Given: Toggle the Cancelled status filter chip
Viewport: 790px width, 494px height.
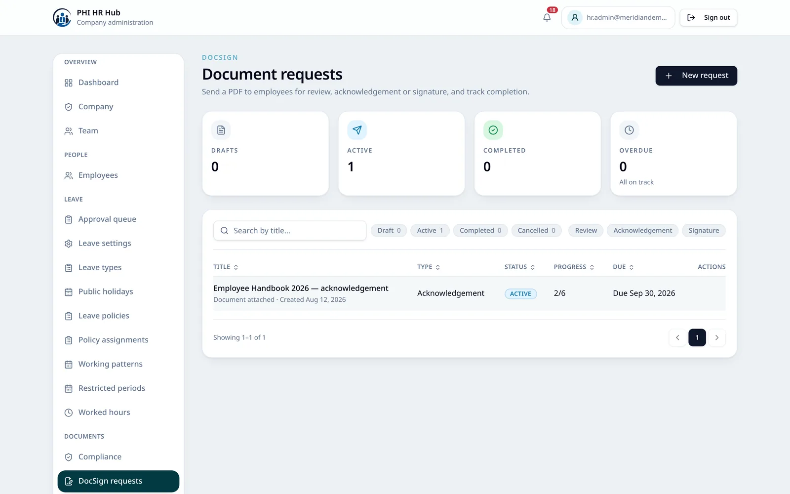Looking at the screenshot, I should click(537, 231).
